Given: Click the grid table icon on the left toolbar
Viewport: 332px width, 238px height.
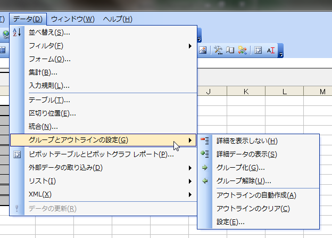Looking at the screenshot, I should tap(3, 50).
